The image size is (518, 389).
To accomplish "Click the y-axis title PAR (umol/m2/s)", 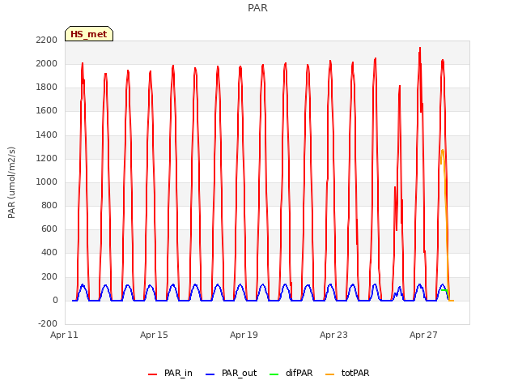I will 11,182.
